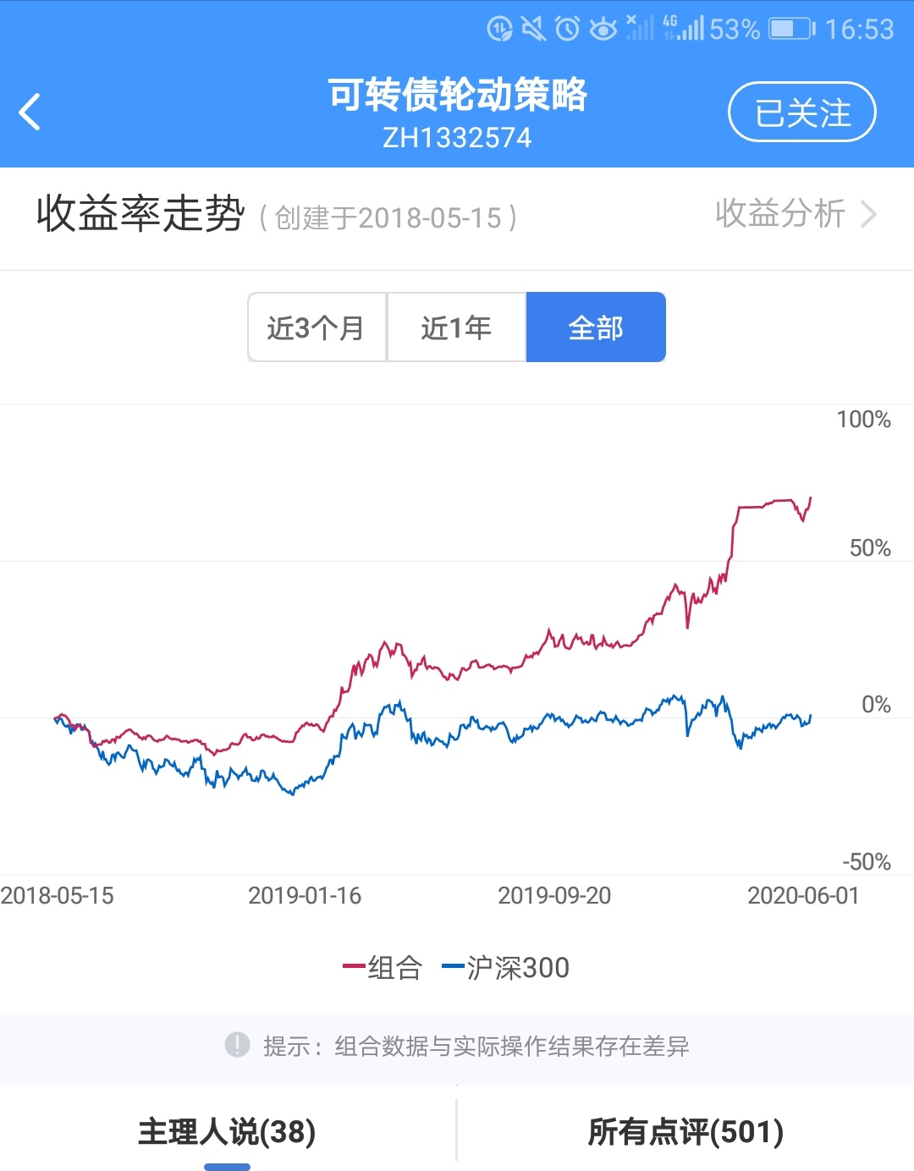Toggle the 组合 legend series

pos(383,967)
